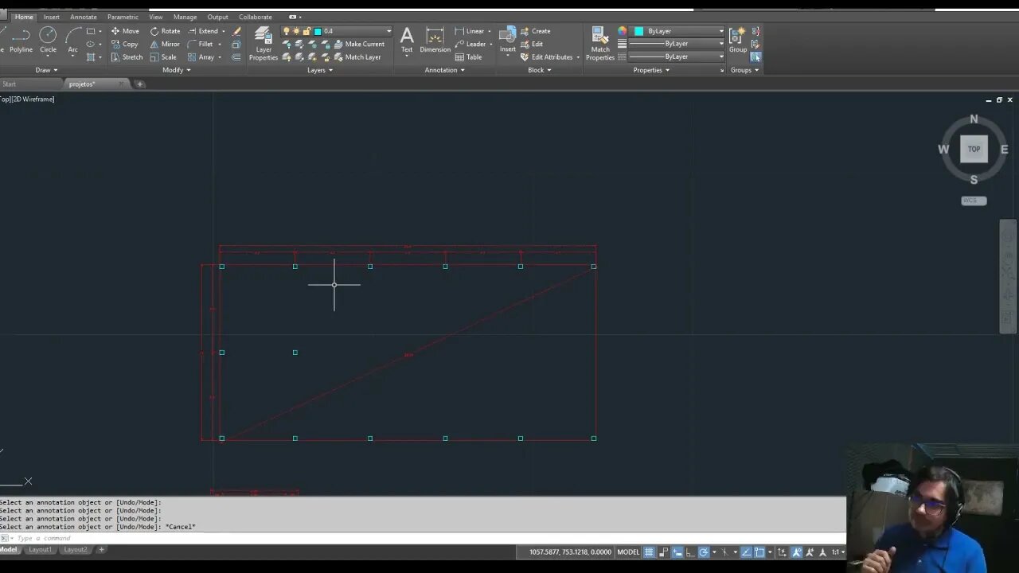1019x573 pixels.
Task: Click the Offset tool in Modify
Action: pyautogui.click(x=236, y=57)
